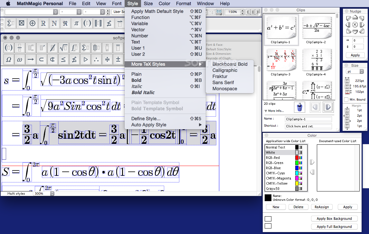369x234 pixels.
Task: Click Apply Box Background button
Action: (x=334, y=219)
